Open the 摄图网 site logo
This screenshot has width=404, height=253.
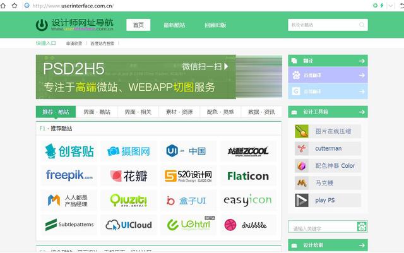[129, 151]
